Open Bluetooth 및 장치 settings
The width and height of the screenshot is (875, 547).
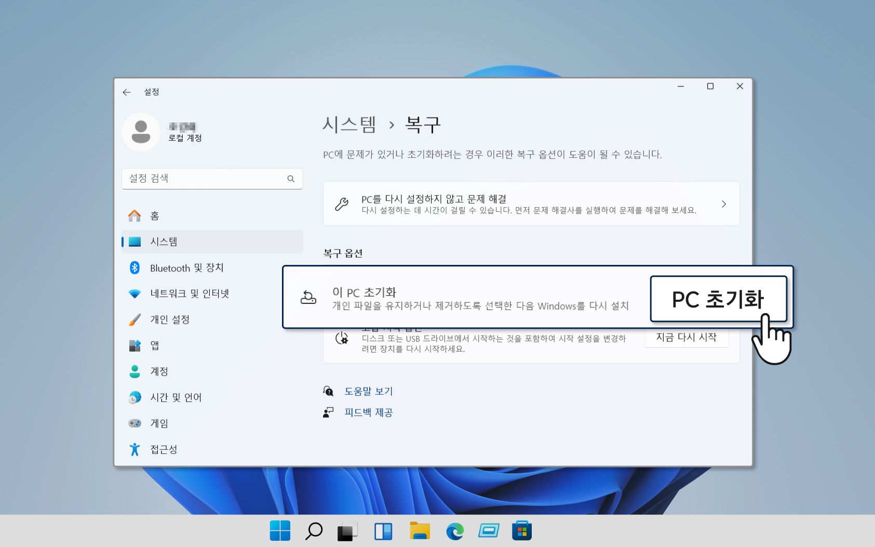pos(186,268)
